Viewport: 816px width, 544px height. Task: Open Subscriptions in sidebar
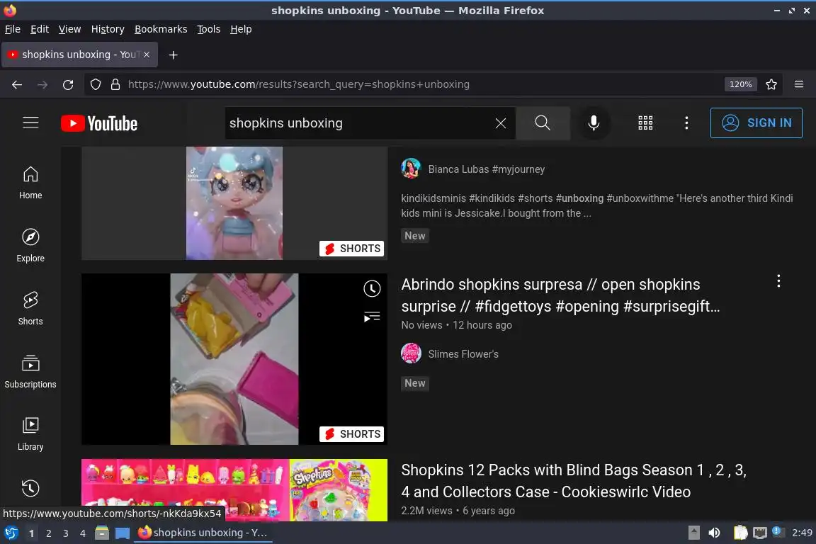pos(30,372)
